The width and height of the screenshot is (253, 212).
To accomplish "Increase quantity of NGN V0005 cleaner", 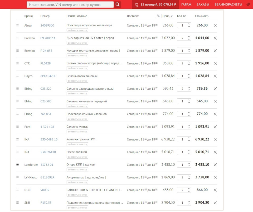I will [189, 189].
